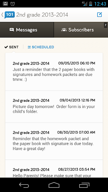108x192 pixels.
Task: Show SCHEDULED messages
Action: coord(41,47)
